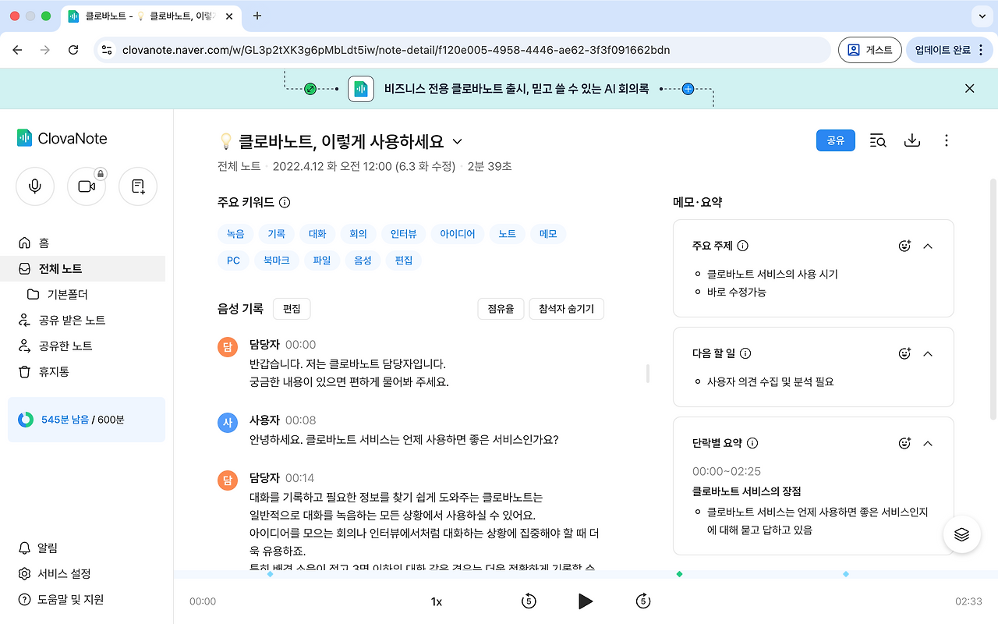Click the ClovaNote logo in the sidebar
Image resolution: width=998 pixels, height=624 pixels.
(x=62, y=138)
